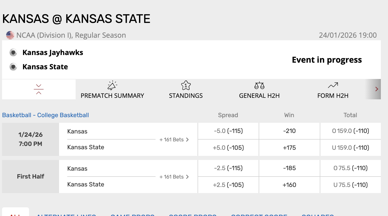This screenshot has height=216, width=388.
Task: Choose Kansas State first half spread +2.5
Action: click(x=228, y=185)
